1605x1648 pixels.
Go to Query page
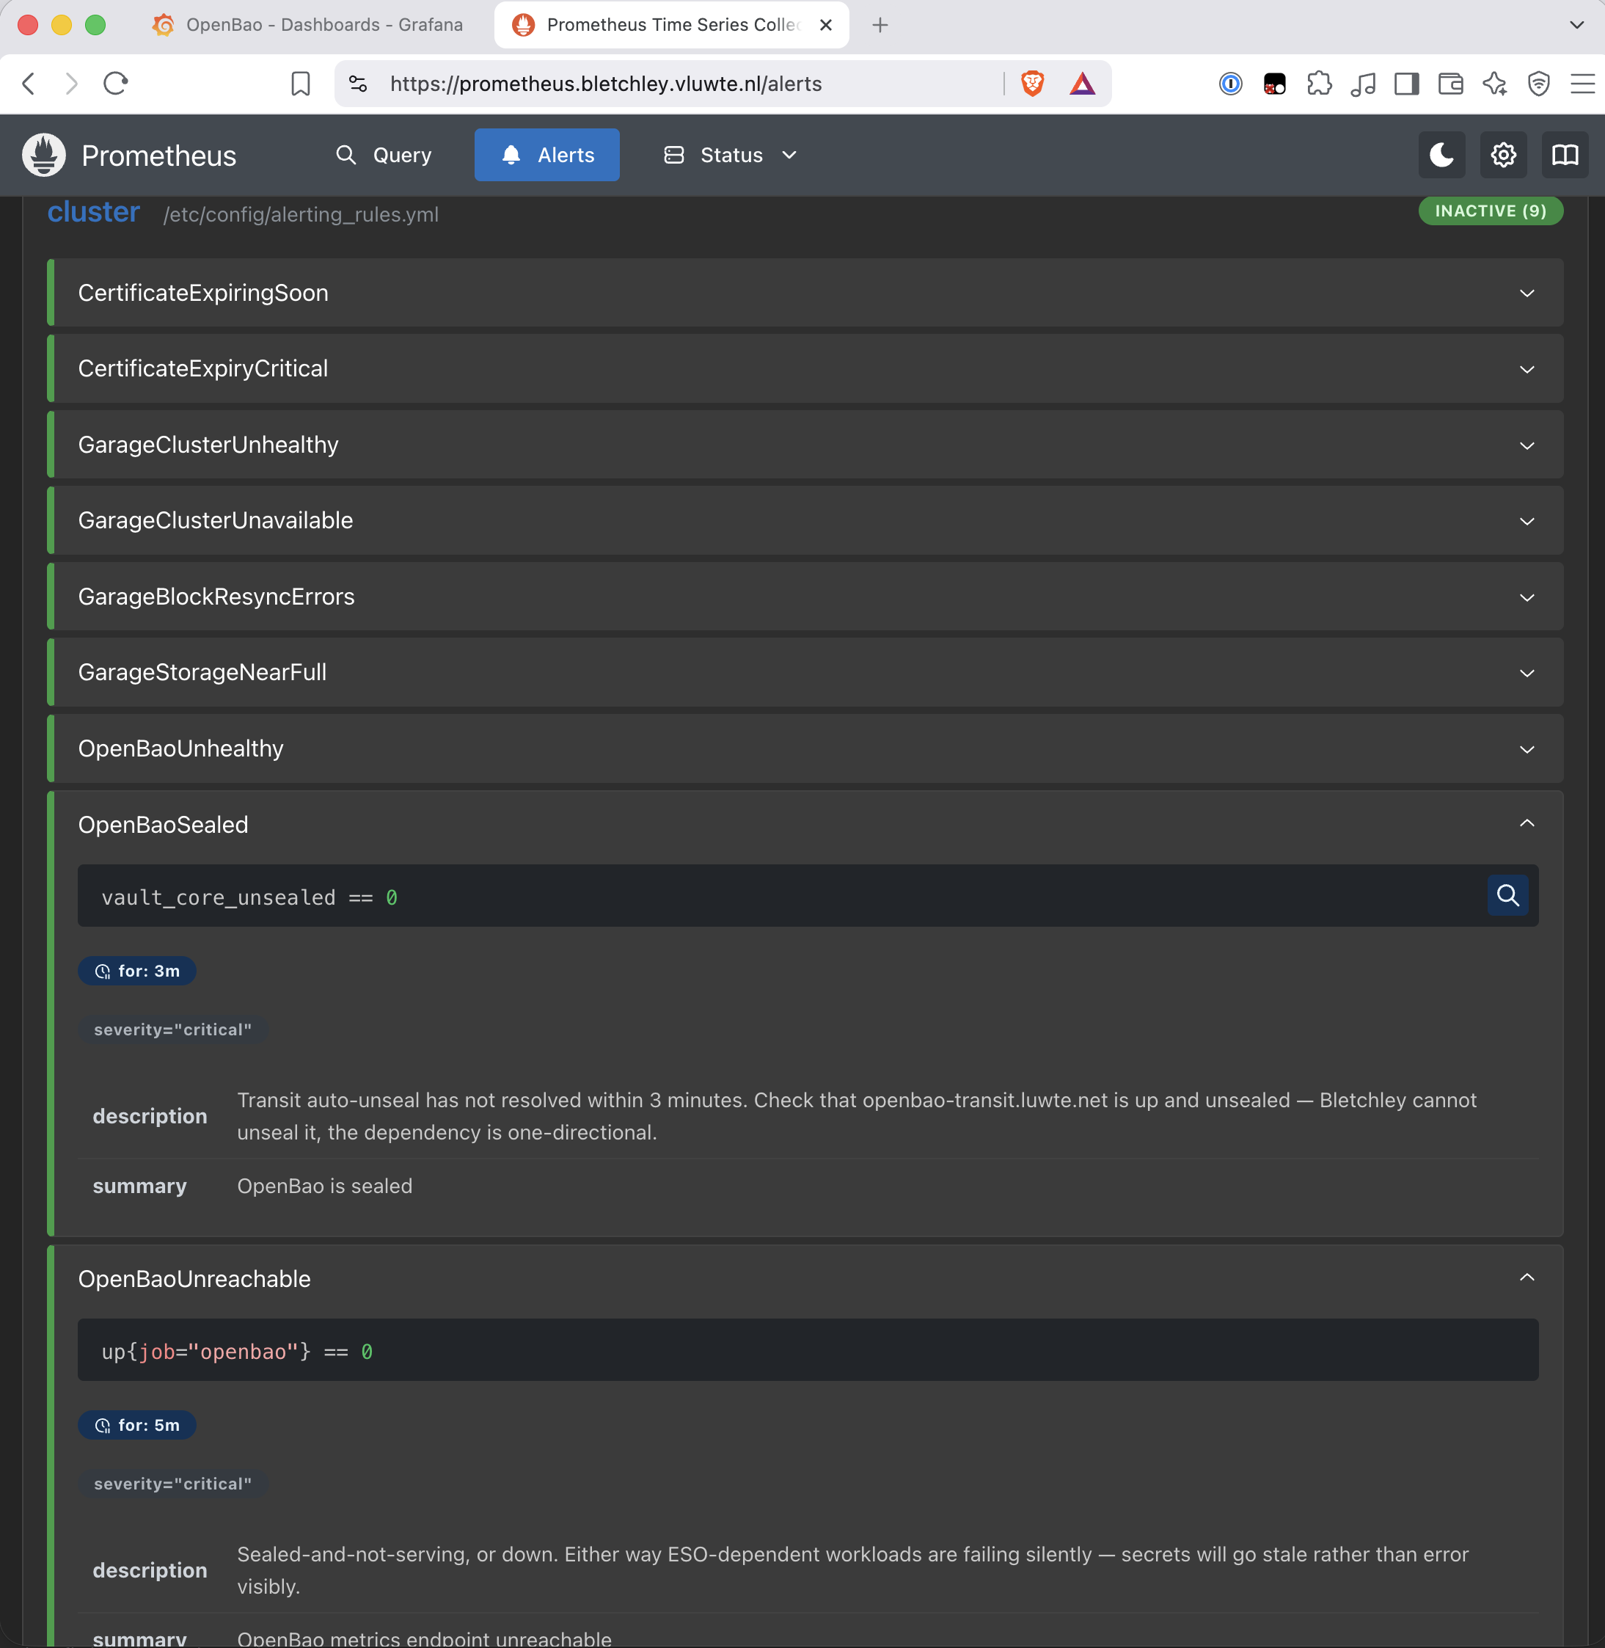384,155
